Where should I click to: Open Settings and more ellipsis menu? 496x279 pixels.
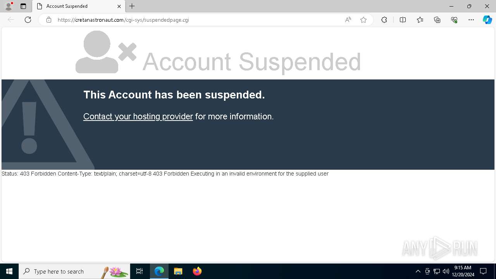(x=471, y=20)
